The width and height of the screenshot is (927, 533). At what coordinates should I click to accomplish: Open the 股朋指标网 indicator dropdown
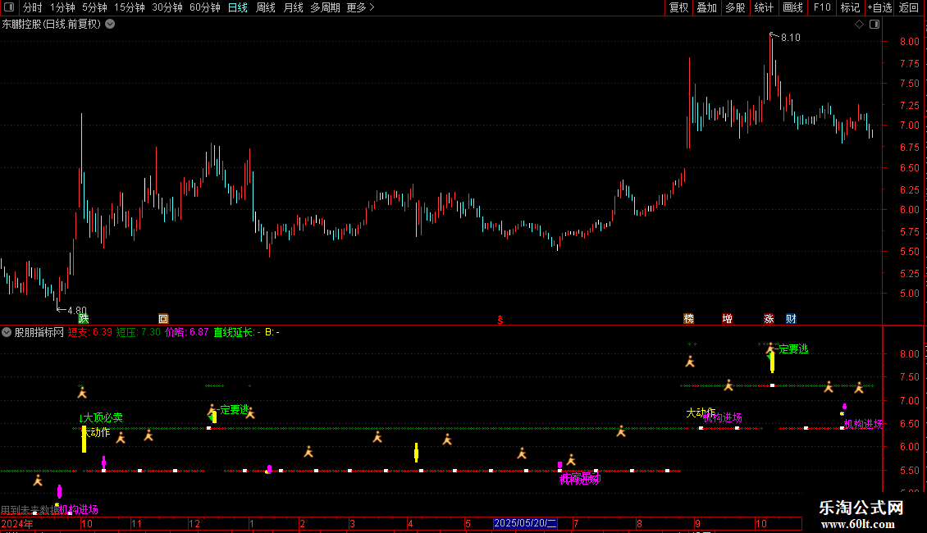[7, 332]
